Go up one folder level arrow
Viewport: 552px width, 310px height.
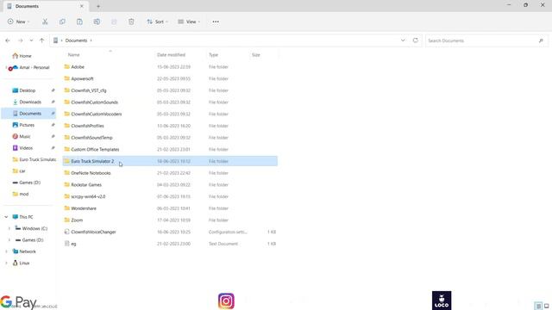tap(42, 40)
